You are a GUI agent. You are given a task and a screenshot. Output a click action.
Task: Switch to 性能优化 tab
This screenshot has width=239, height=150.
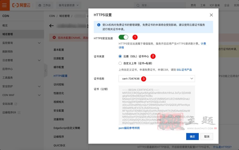coord(59,93)
